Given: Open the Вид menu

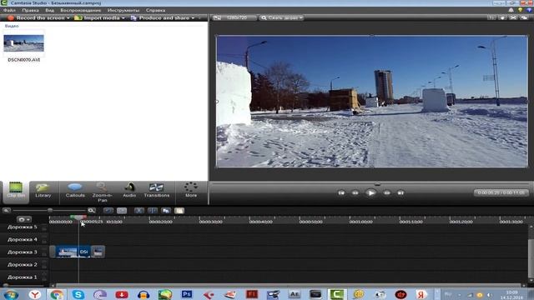Looking at the screenshot, I should tap(50, 10).
